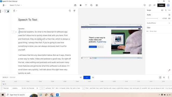Screen dimensions: 172x97
Task: Open the Script panel more options
Action: 169,10
